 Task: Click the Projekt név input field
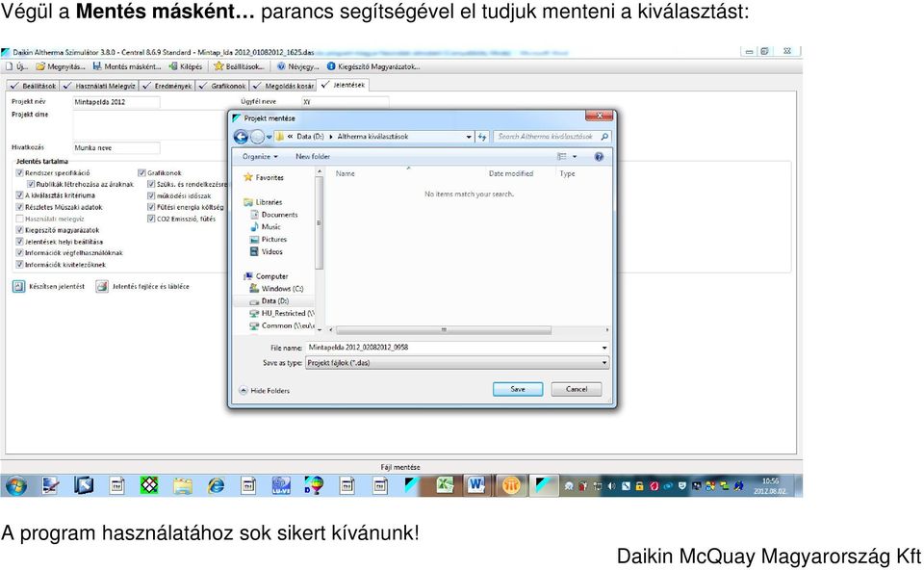pos(116,102)
